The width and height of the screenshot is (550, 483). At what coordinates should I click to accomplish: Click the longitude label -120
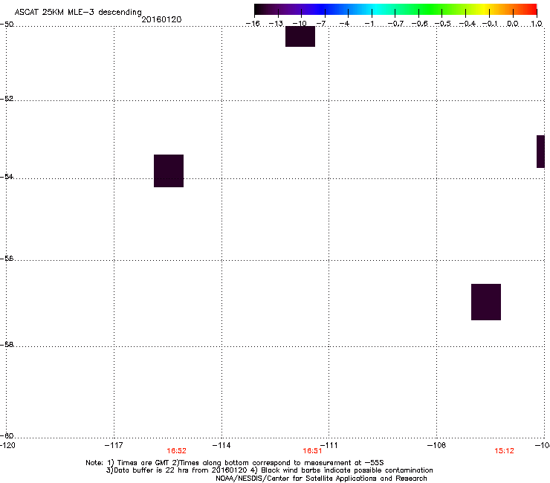point(7,445)
